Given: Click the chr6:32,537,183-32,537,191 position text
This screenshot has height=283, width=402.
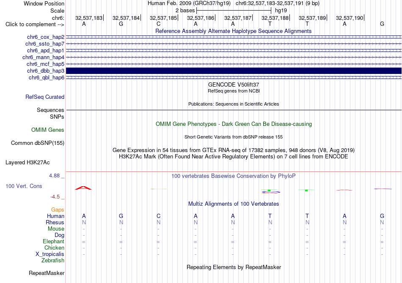Looking at the screenshot, I should [278, 3].
